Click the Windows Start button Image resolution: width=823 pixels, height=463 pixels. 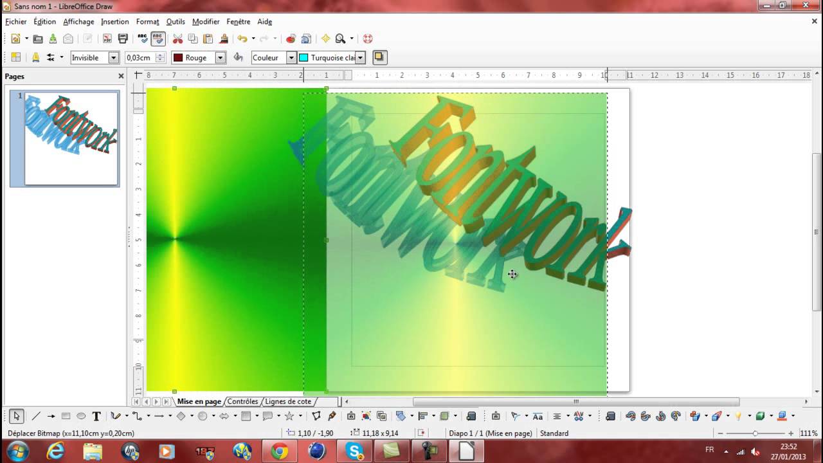[17, 451]
